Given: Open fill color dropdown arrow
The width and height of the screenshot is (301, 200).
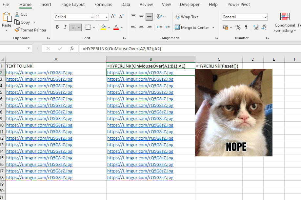Looking at the screenshot, I should 109,27.
